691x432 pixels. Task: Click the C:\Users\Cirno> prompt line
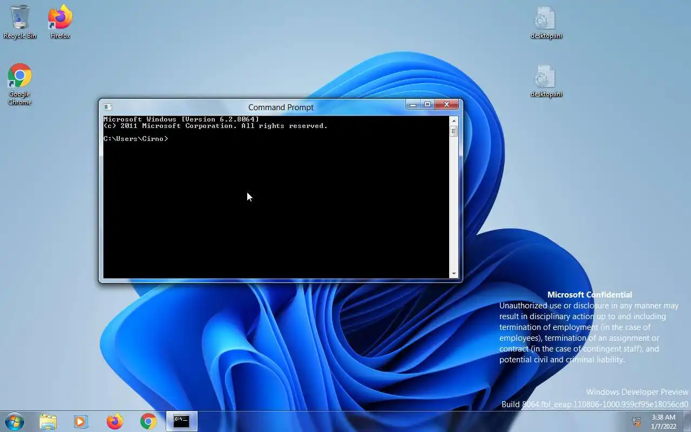pyautogui.click(x=136, y=139)
